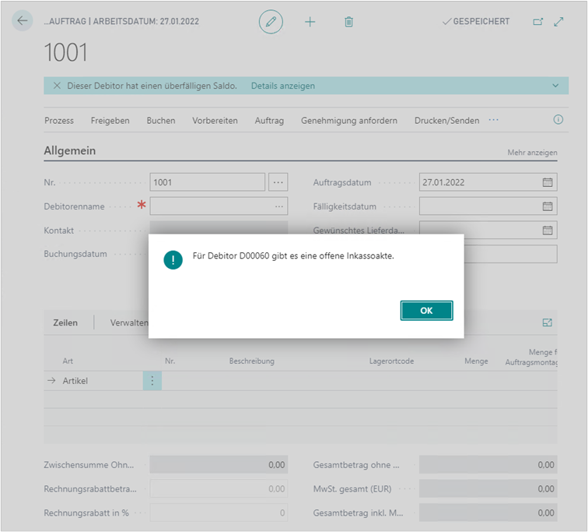Open page in new window icon

pos(537,22)
